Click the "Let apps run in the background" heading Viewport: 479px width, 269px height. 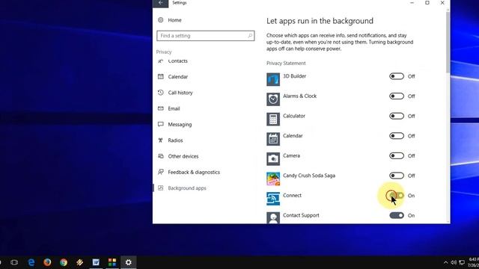tap(320, 21)
